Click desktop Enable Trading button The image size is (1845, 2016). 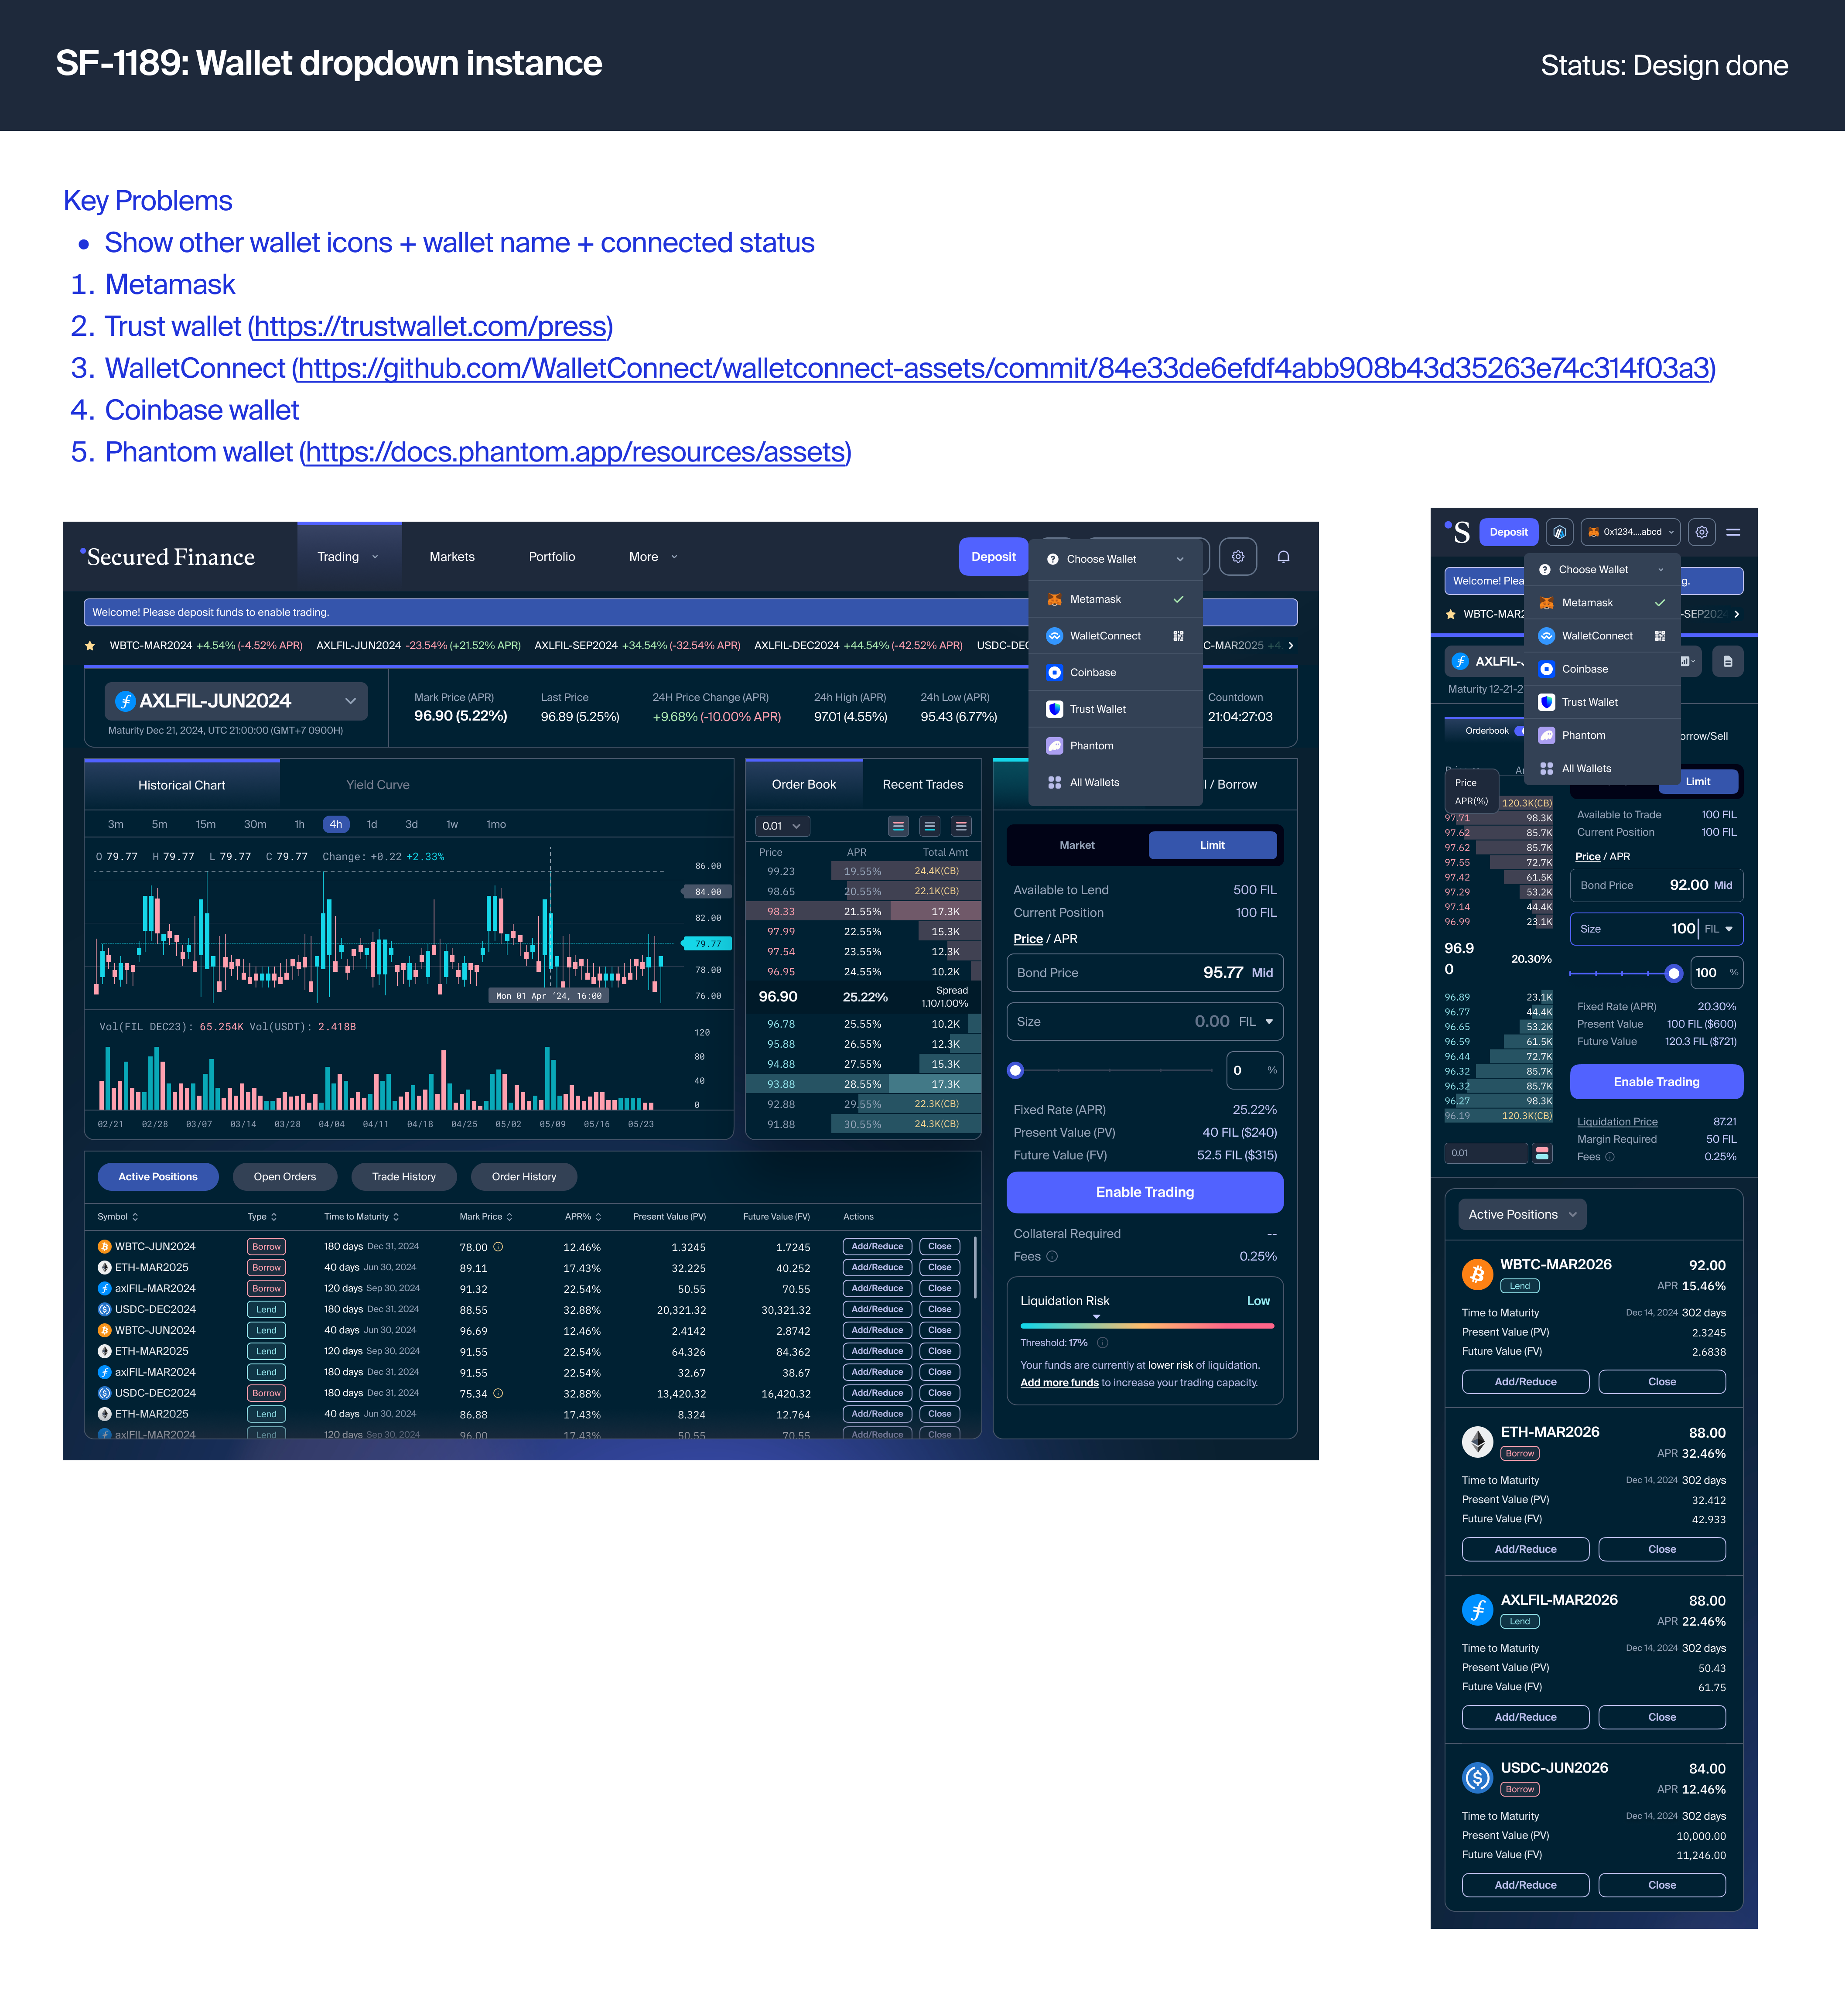coord(1145,1192)
